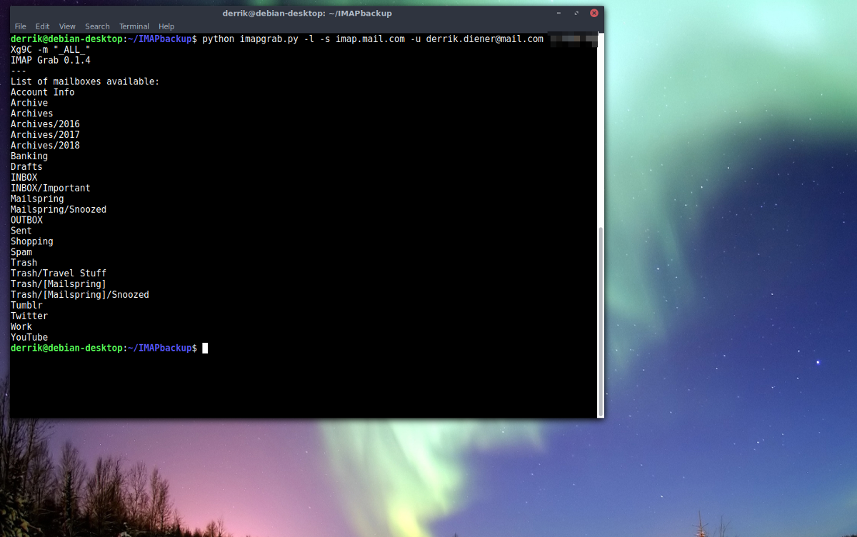
Task: Select the INBOX mailbox line
Action: tap(23, 177)
